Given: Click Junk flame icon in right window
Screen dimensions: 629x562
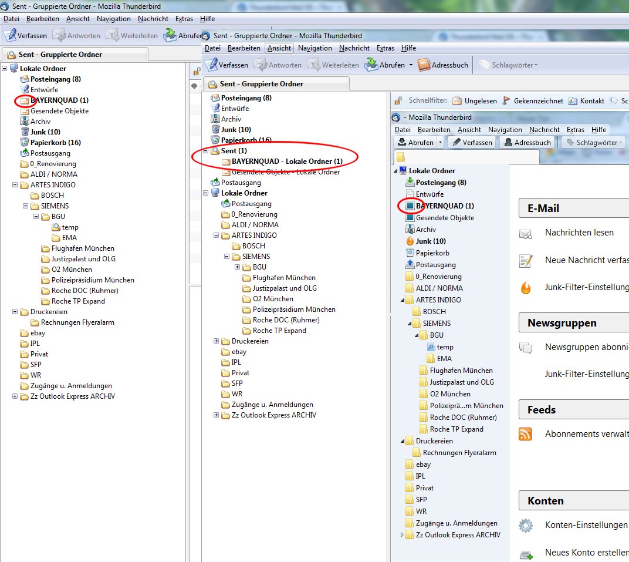Looking at the screenshot, I should tap(410, 241).
